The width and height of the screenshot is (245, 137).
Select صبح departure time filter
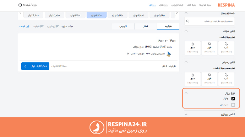[x=193, y=48]
